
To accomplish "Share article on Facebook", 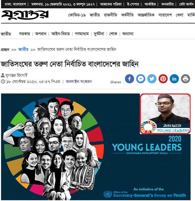I will (129, 79).
